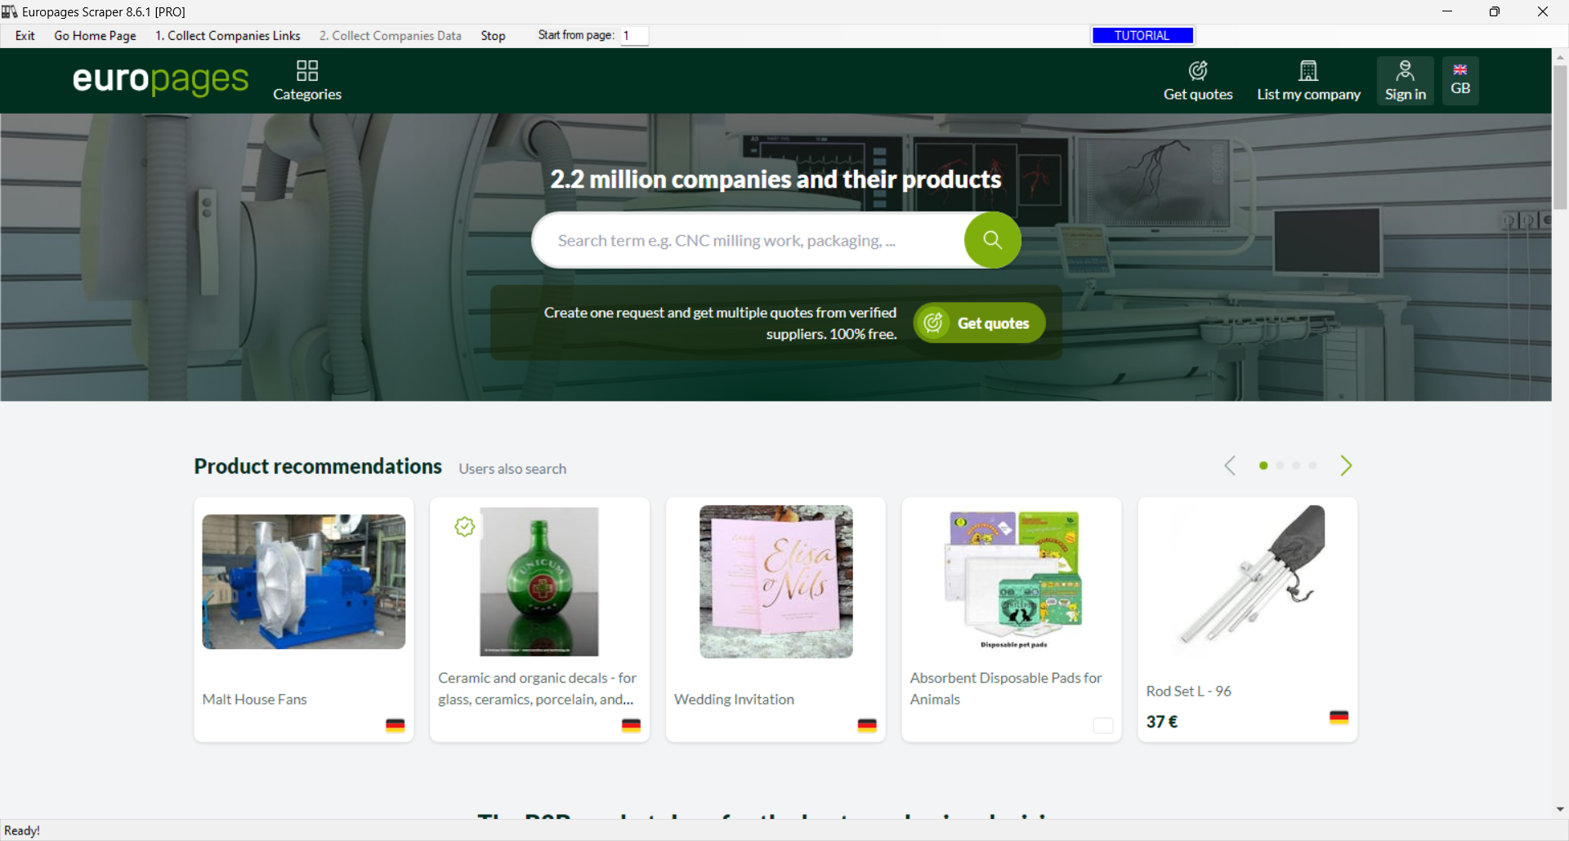
Task: Click the verified badge on Ceramic decals card
Action: click(465, 527)
